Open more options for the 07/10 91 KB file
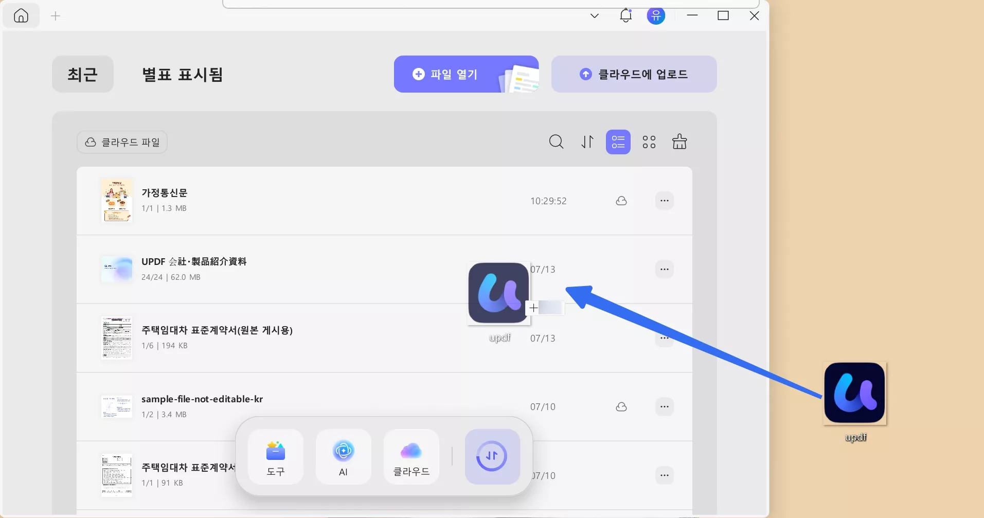Viewport: 984px width, 518px height. point(665,475)
